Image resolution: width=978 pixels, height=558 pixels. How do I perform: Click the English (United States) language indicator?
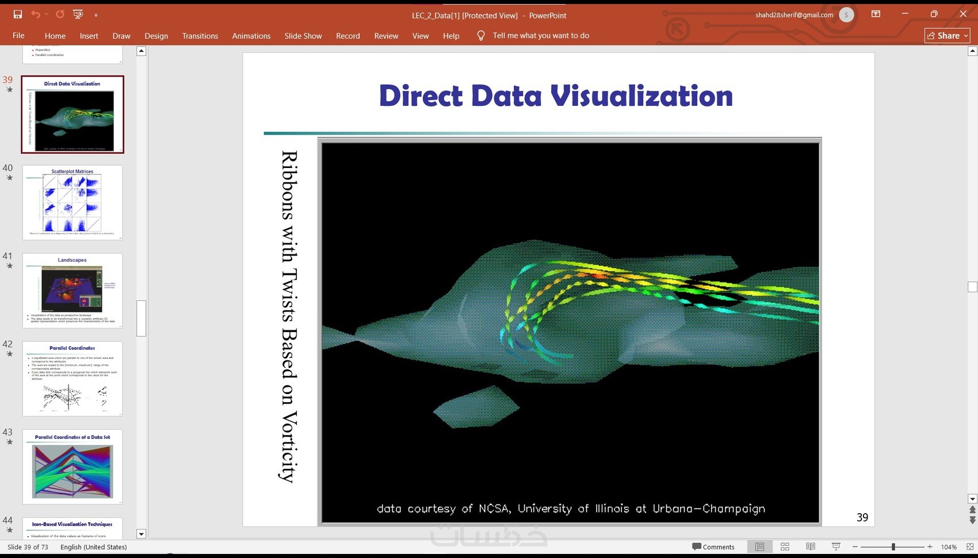[x=94, y=547]
